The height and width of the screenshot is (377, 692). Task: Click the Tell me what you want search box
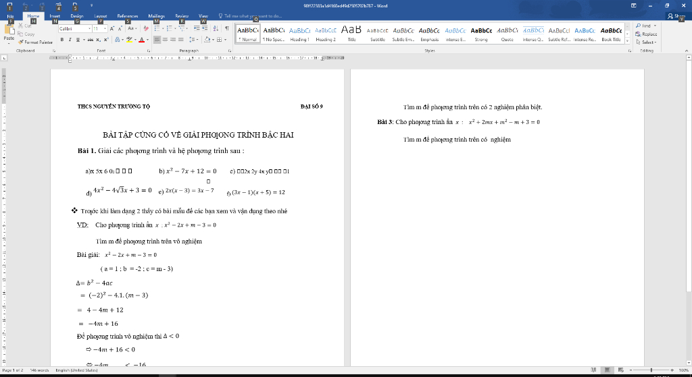click(250, 16)
